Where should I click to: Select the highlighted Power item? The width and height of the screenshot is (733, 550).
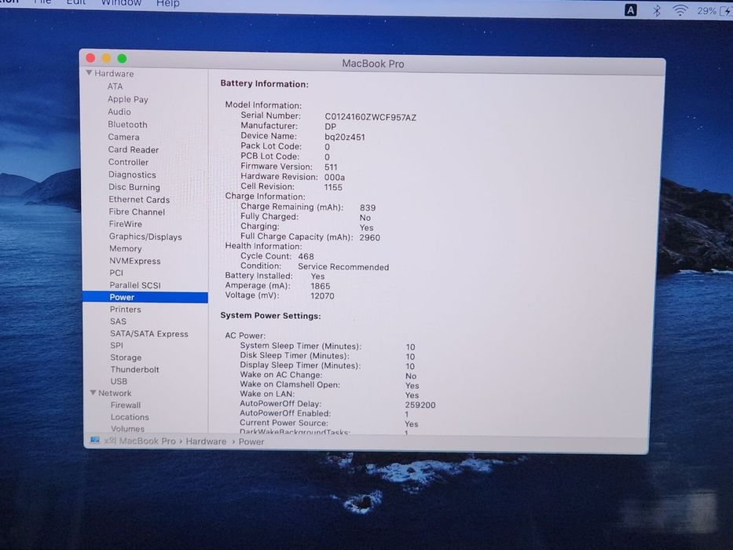[x=145, y=298]
